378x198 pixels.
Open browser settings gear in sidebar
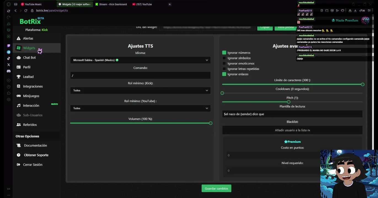9,100
